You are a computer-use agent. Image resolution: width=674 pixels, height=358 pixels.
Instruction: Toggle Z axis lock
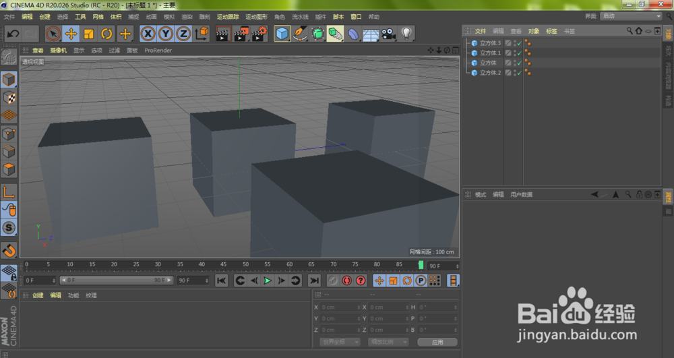[x=183, y=34]
